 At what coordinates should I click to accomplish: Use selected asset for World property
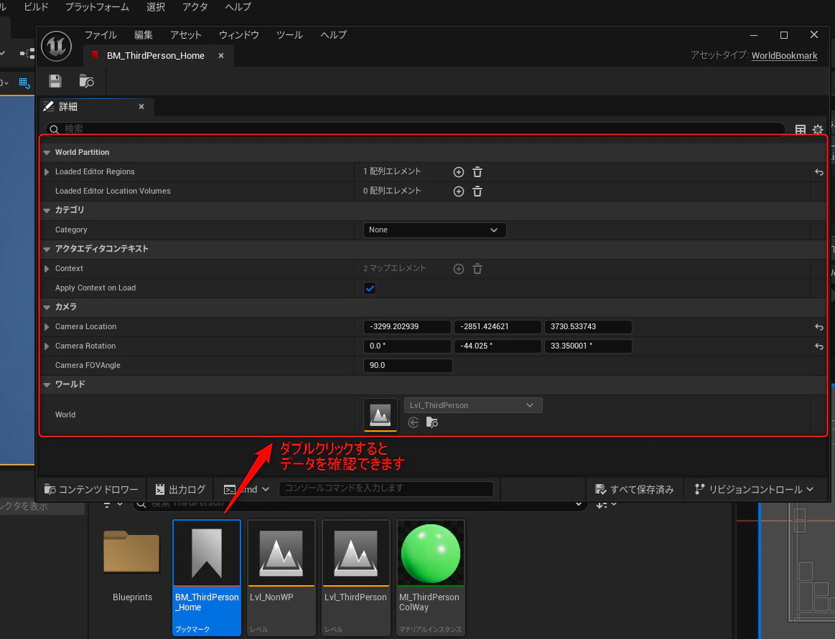pyautogui.click(x=414, y=422)
